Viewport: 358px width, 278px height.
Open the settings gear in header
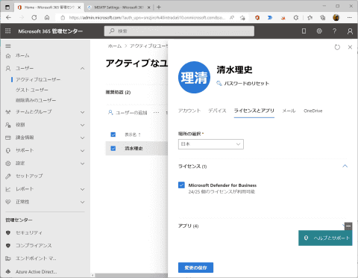(319, 31)
